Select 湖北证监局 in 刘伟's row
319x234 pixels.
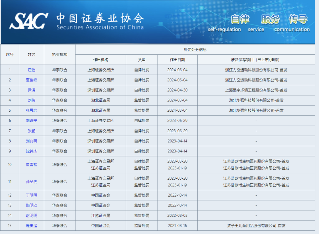point(101,100)
